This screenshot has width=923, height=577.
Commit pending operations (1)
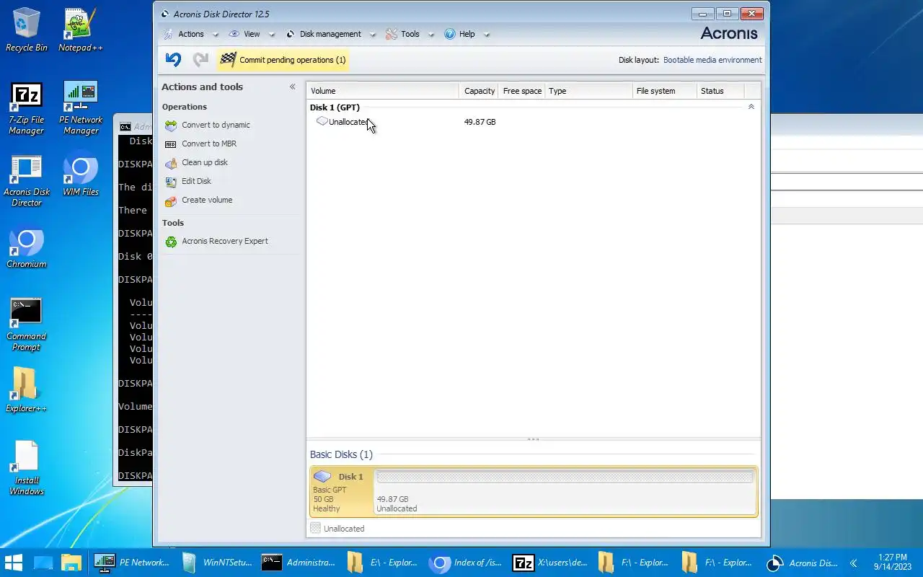283,60
